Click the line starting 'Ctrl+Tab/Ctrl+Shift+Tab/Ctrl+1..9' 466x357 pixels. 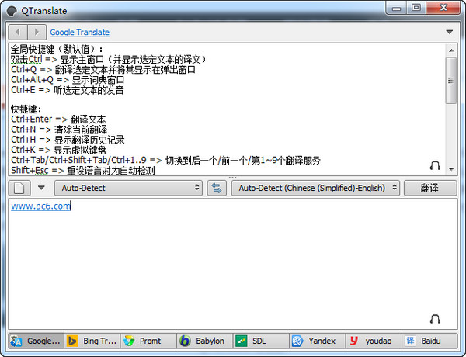click(165, 160)
